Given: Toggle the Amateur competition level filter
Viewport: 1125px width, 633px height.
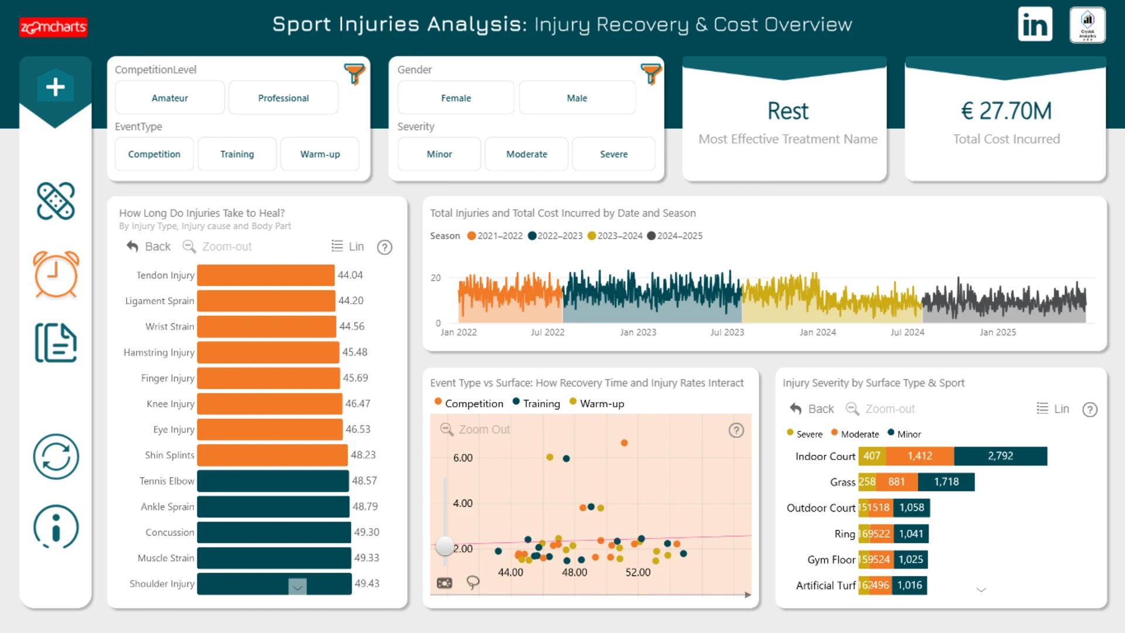Looking at the screenshot, I should (x=170, y=98).
